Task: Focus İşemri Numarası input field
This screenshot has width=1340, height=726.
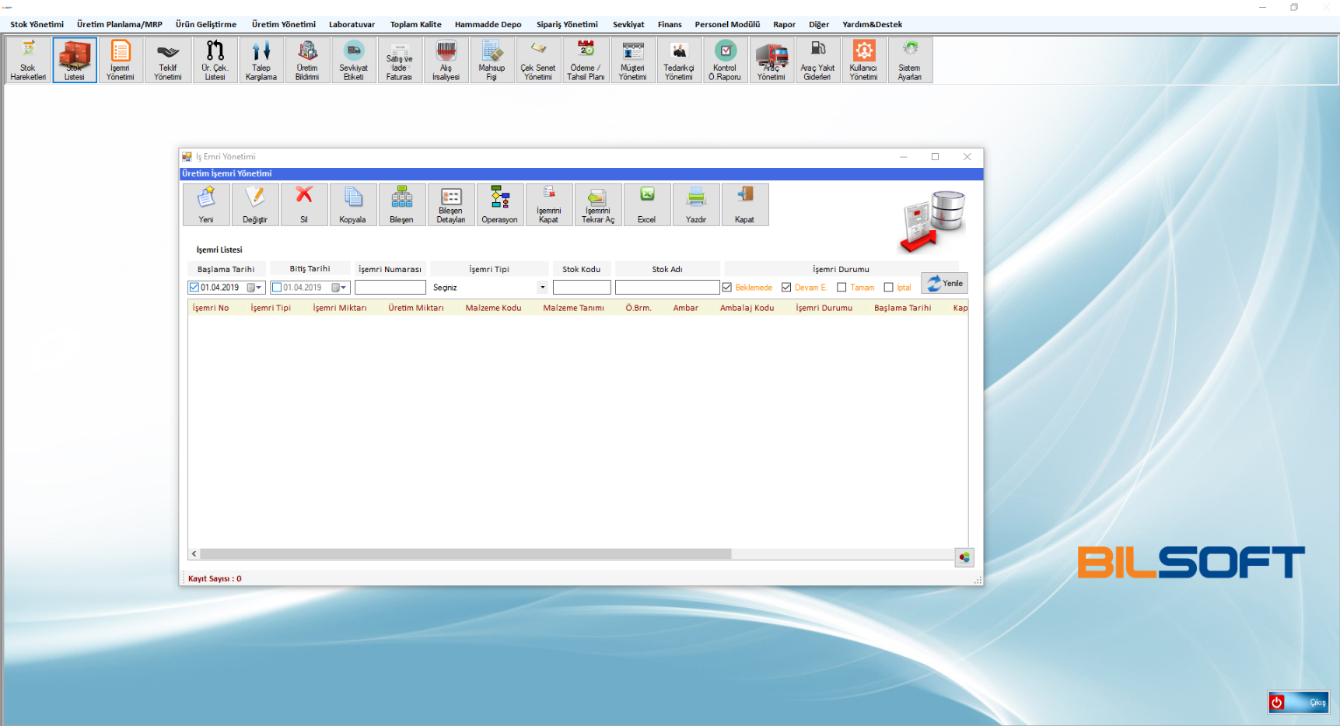Action: (x=390, y=288)
